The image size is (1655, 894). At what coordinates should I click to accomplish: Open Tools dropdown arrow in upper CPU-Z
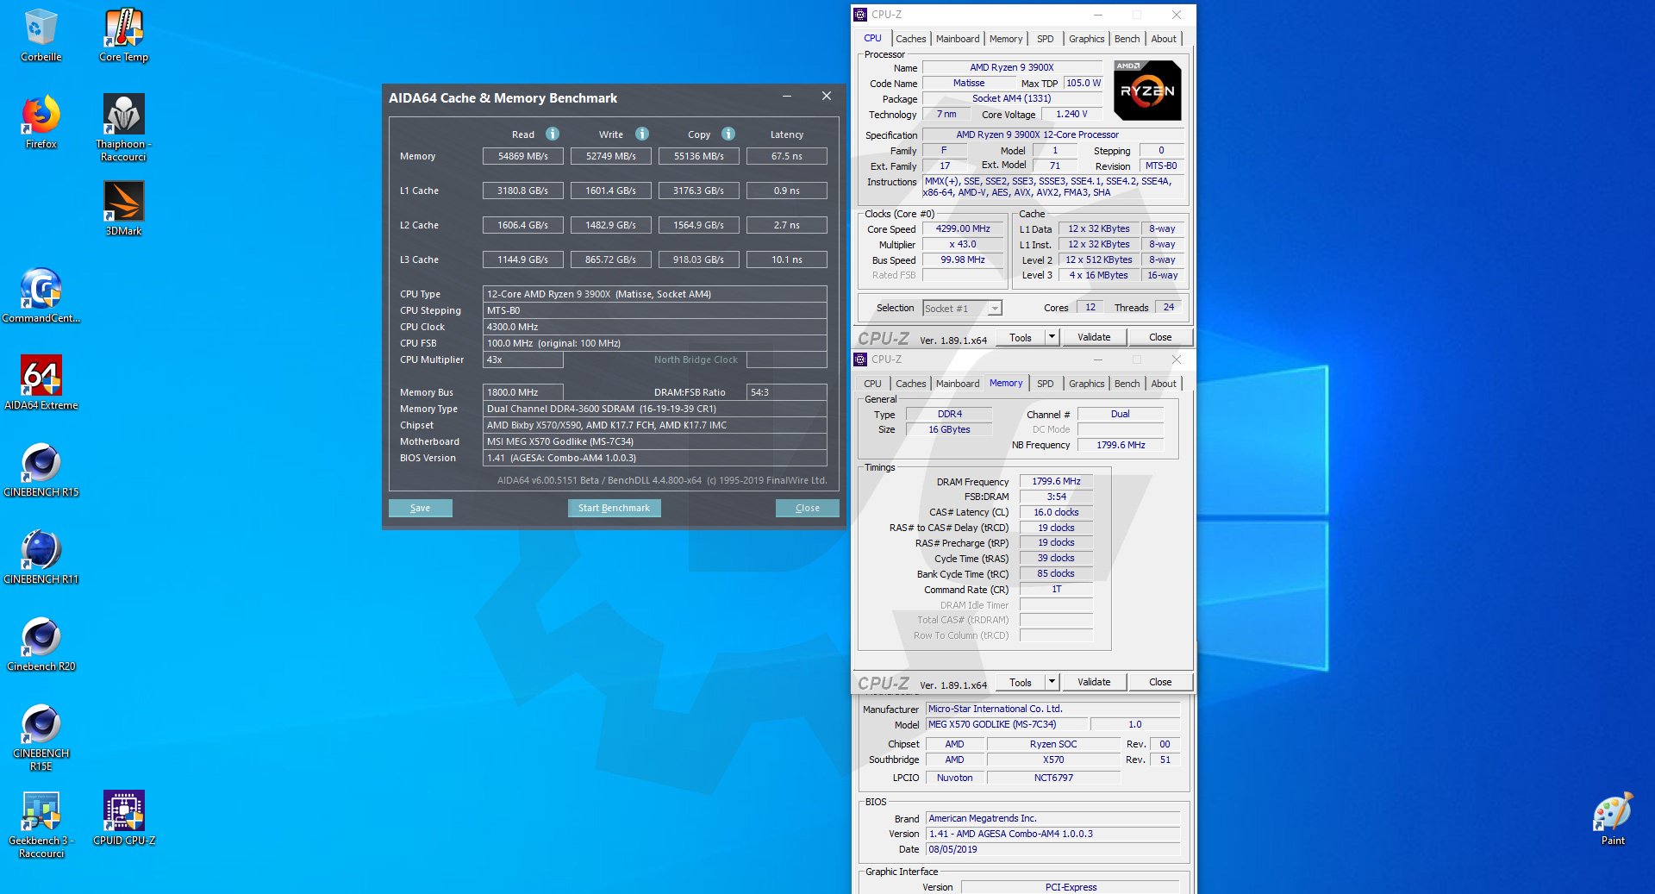(1052, 337)
